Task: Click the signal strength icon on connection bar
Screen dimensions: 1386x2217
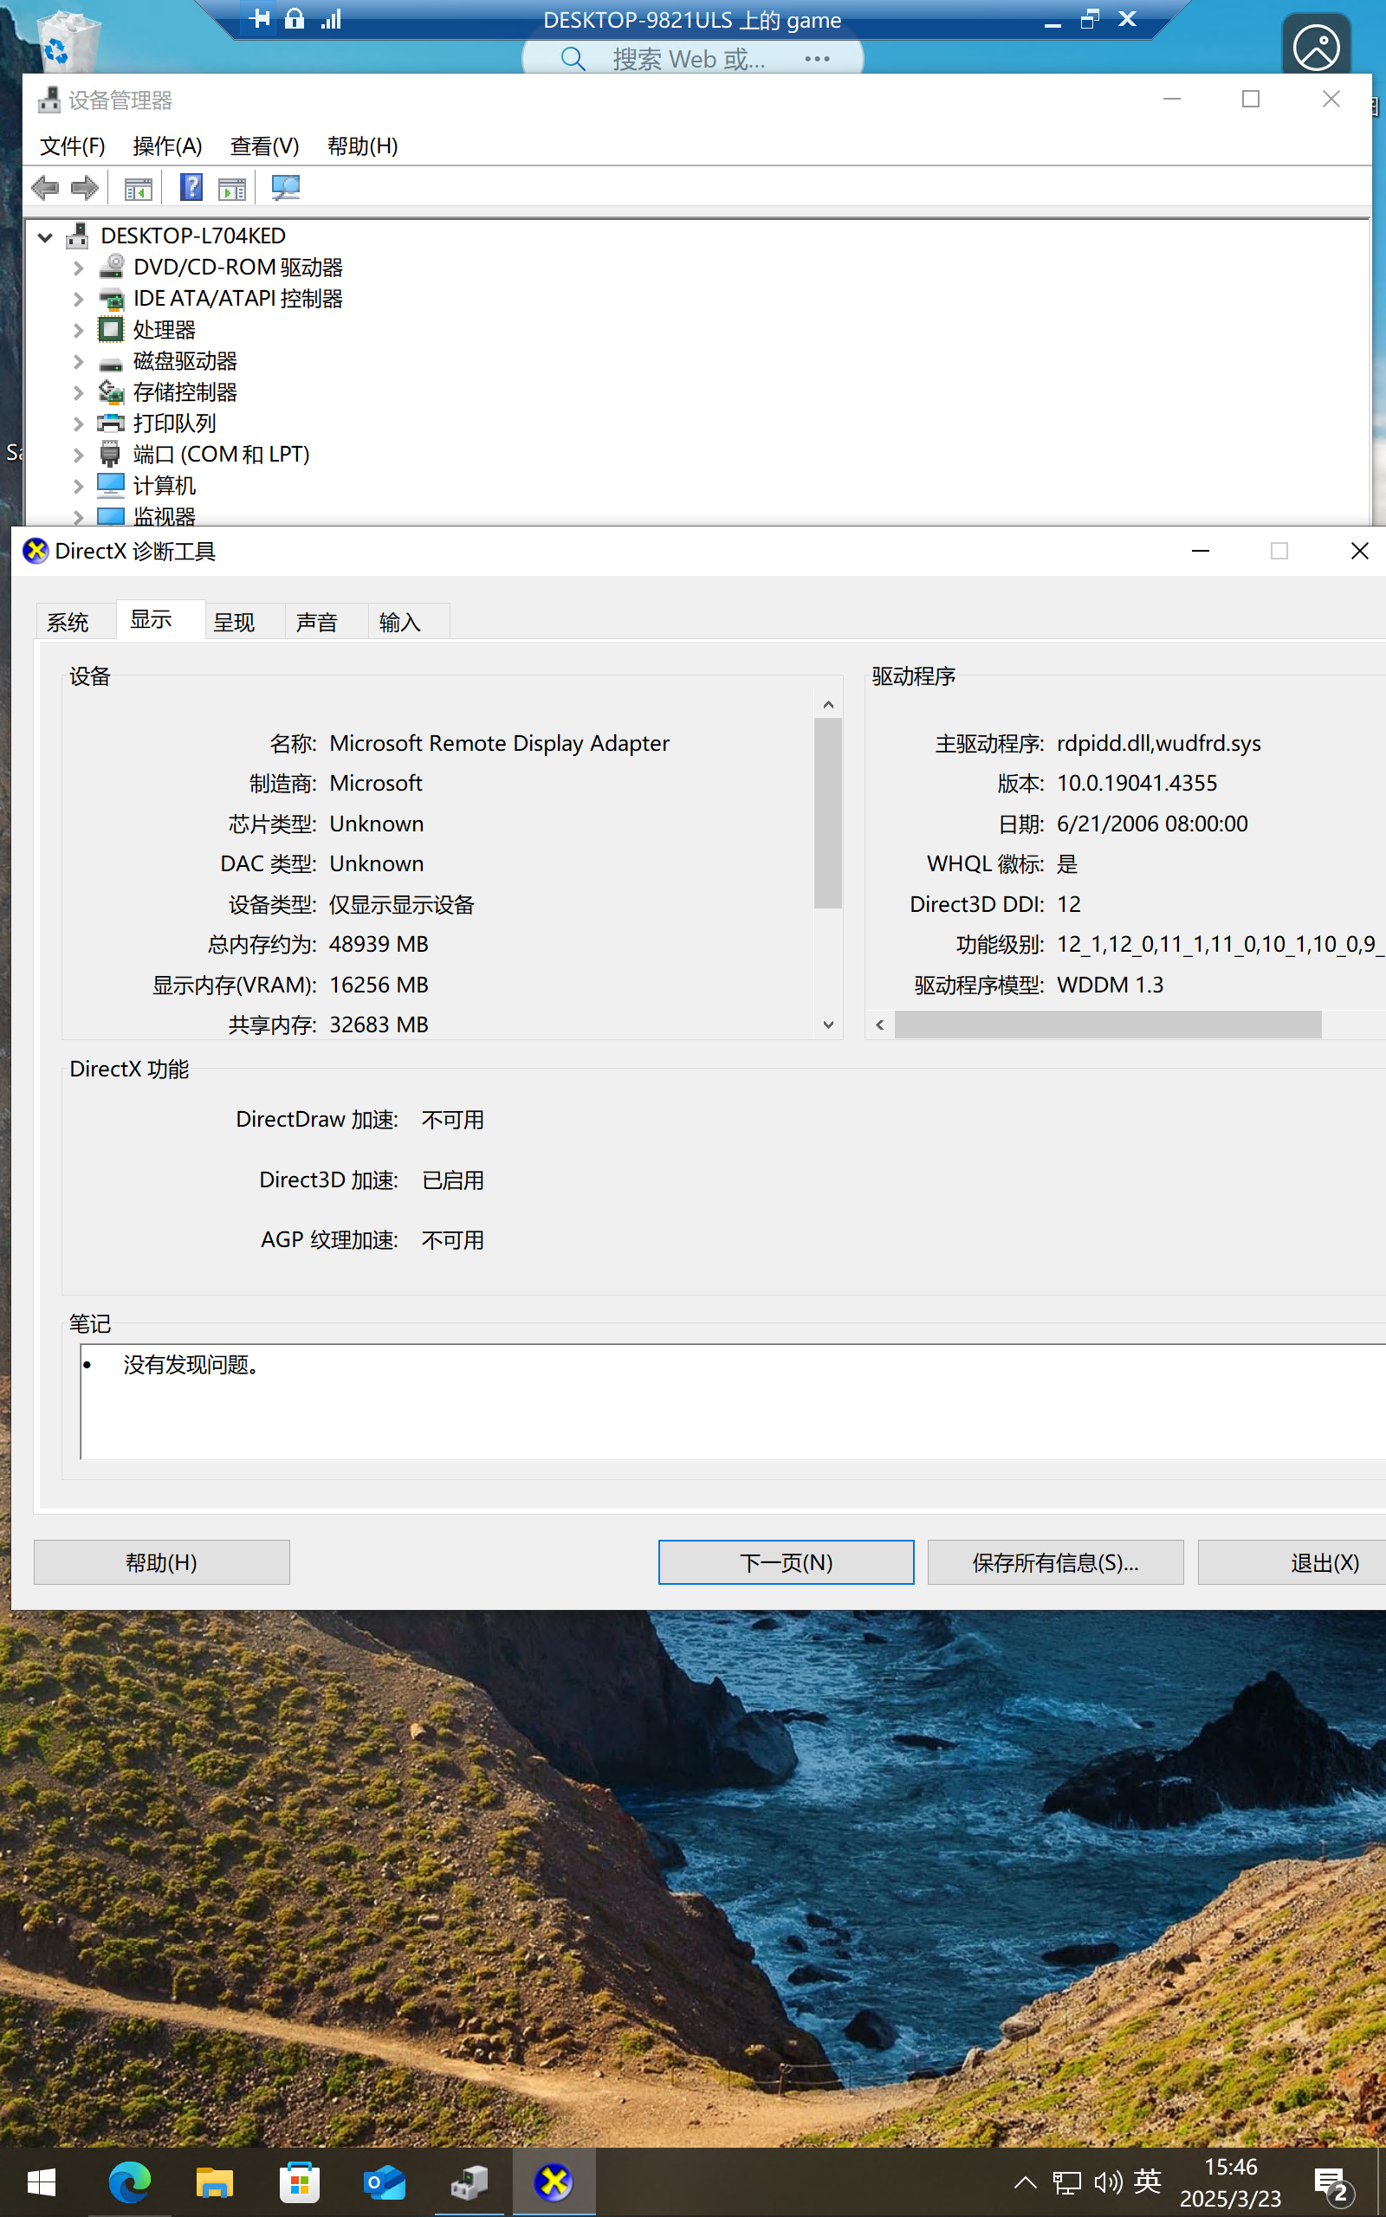Action: click(x=331, y=18)
